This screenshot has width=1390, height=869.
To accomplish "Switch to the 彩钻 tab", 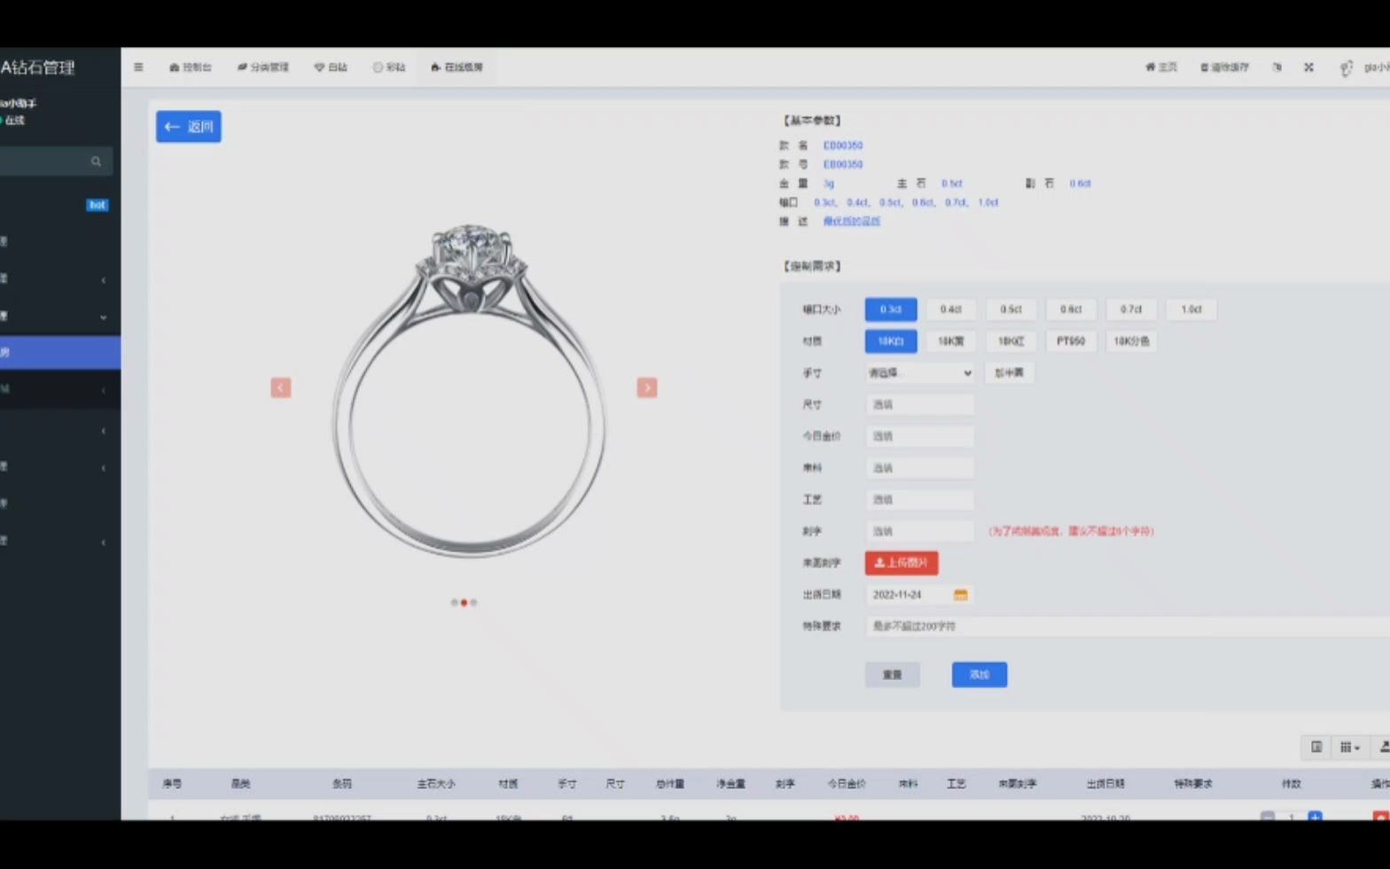I will click(389, 67).
